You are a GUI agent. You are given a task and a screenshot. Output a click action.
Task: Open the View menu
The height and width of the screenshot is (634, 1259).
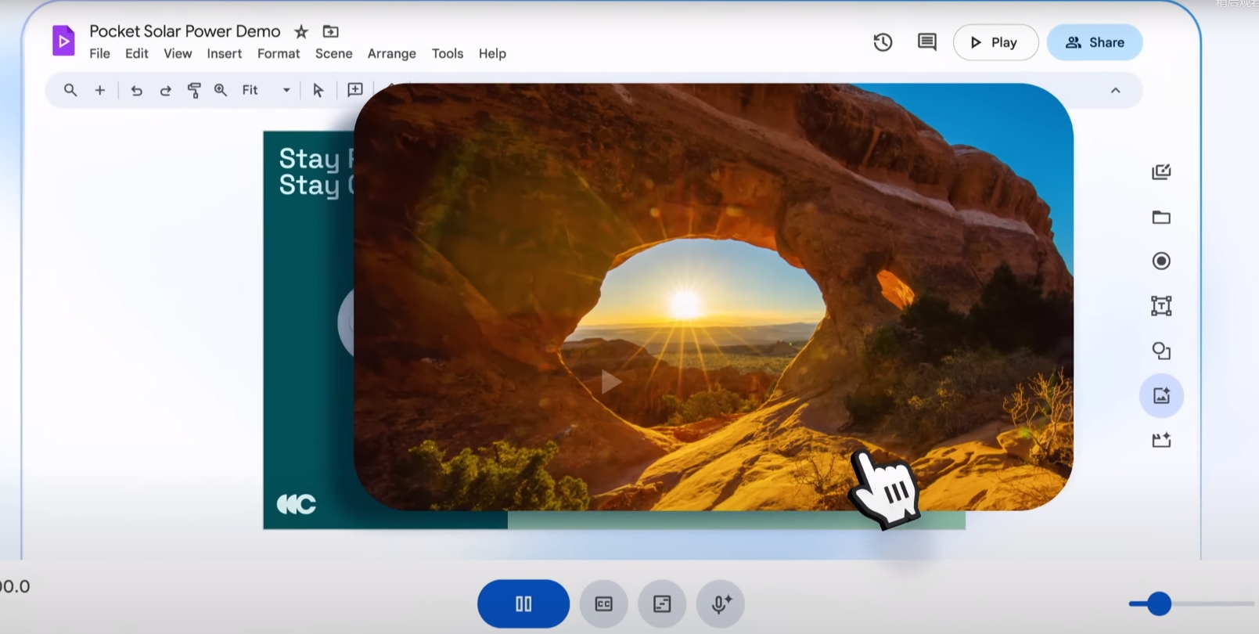tap(178, 53)
